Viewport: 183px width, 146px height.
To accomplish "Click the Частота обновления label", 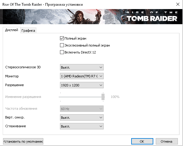I will [21, 109].
